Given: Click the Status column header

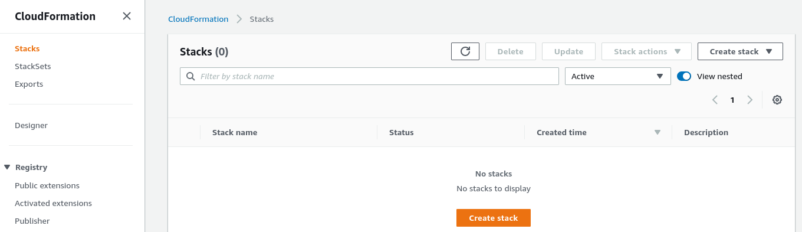Looking at the screenshot, I should point(402,132).
